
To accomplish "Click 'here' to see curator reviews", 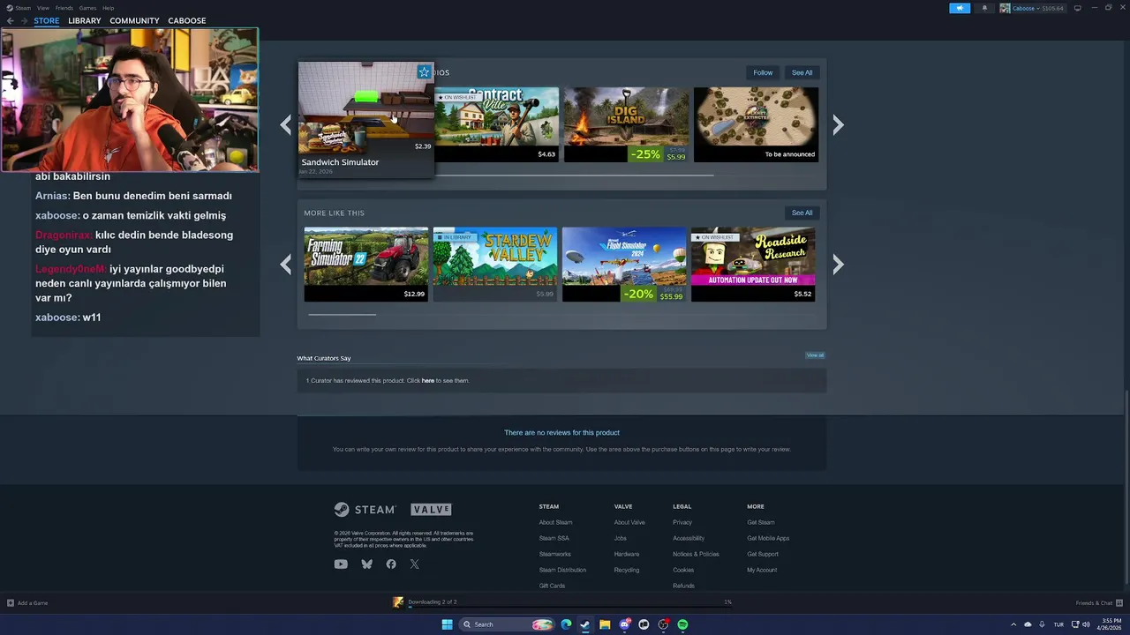I will click(x=428, y=381).
